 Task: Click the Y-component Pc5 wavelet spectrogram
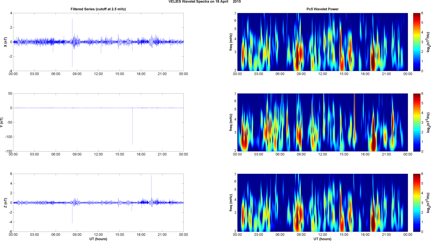[322, 122]
